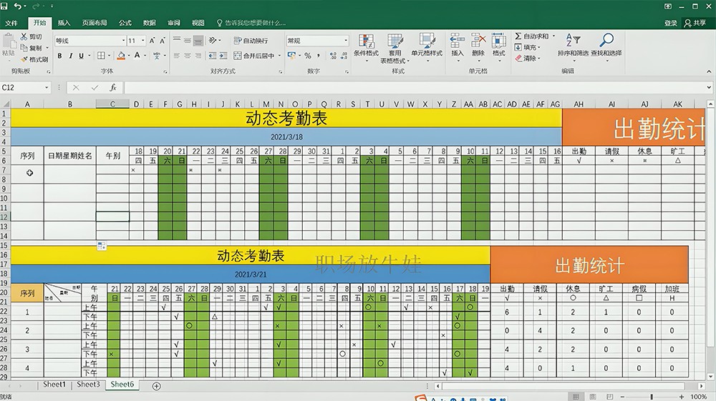Switch to the View (视图) tab
The height and width of the screenshot is (401, 716).
(x=198, y=23)
